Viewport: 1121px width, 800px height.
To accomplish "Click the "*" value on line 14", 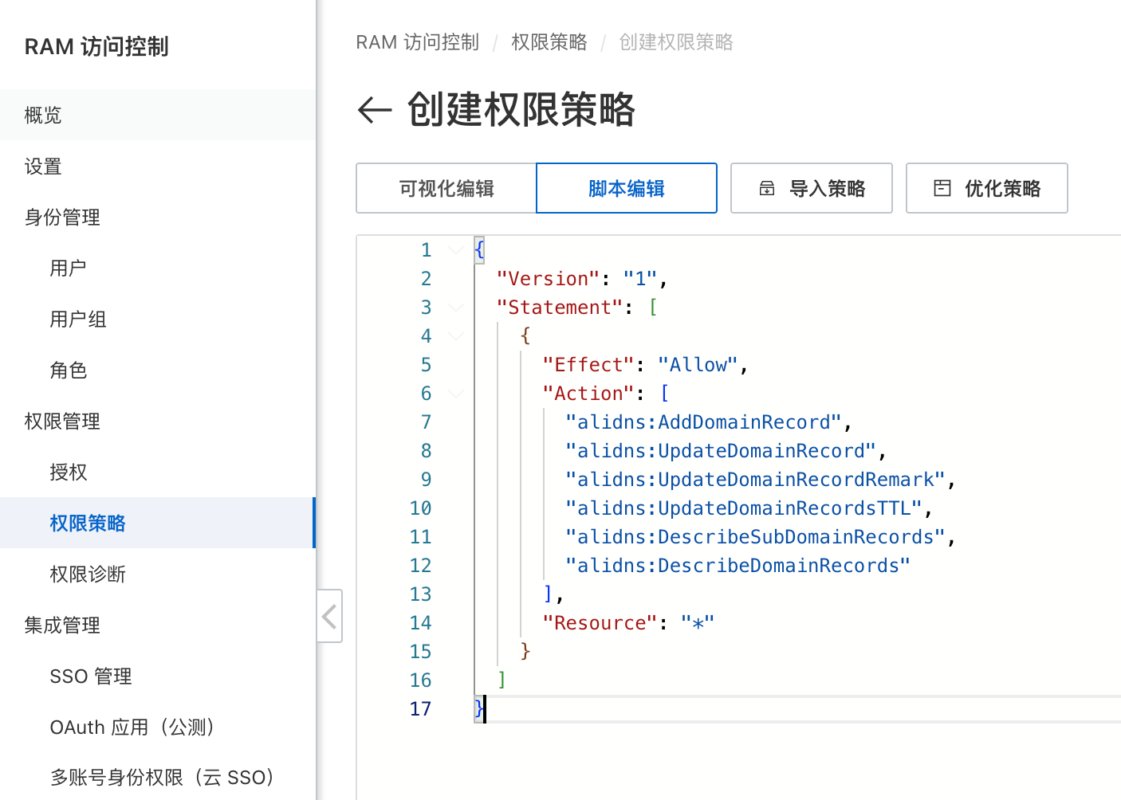I will [x=698, y=623].
